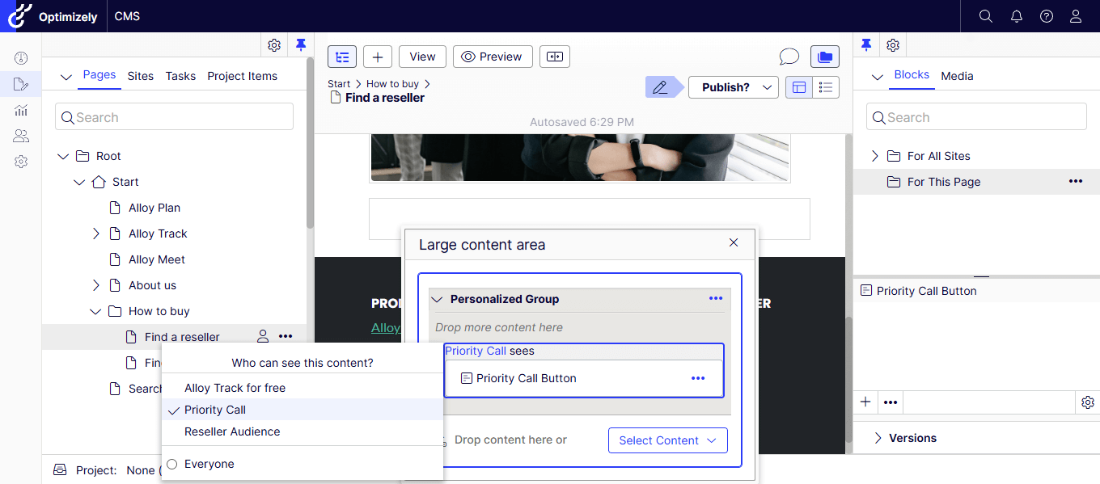Image resolution: width=1100 pixels, height=484 pixels.
Task: Open the help question mark icon
Action: coord(1047,16)
